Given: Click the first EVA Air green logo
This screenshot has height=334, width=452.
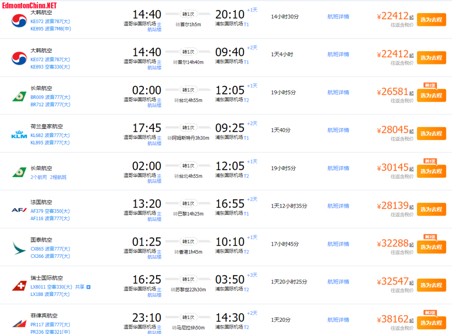Looking at the screenshot, I should click(19, 97).
